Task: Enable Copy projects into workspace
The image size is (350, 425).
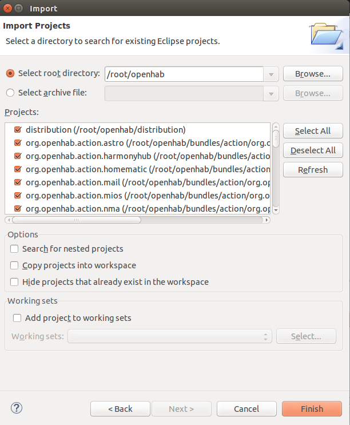Action: pos(14,265)
